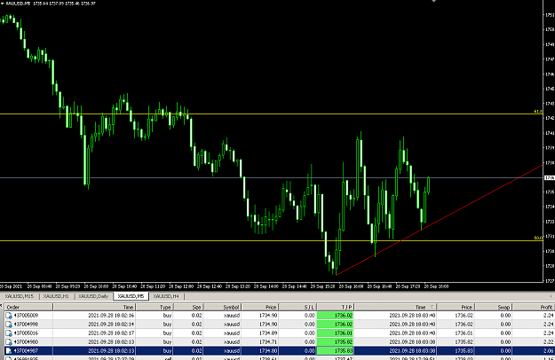
Task: Select order number 437004980 in the history
Action: 26,342
